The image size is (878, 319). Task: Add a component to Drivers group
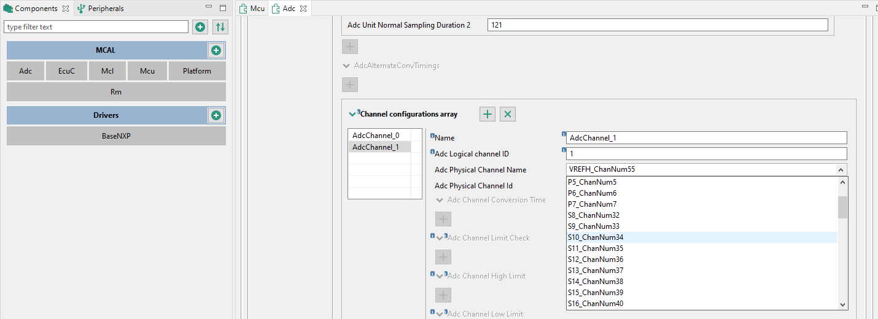pos(216,115)
